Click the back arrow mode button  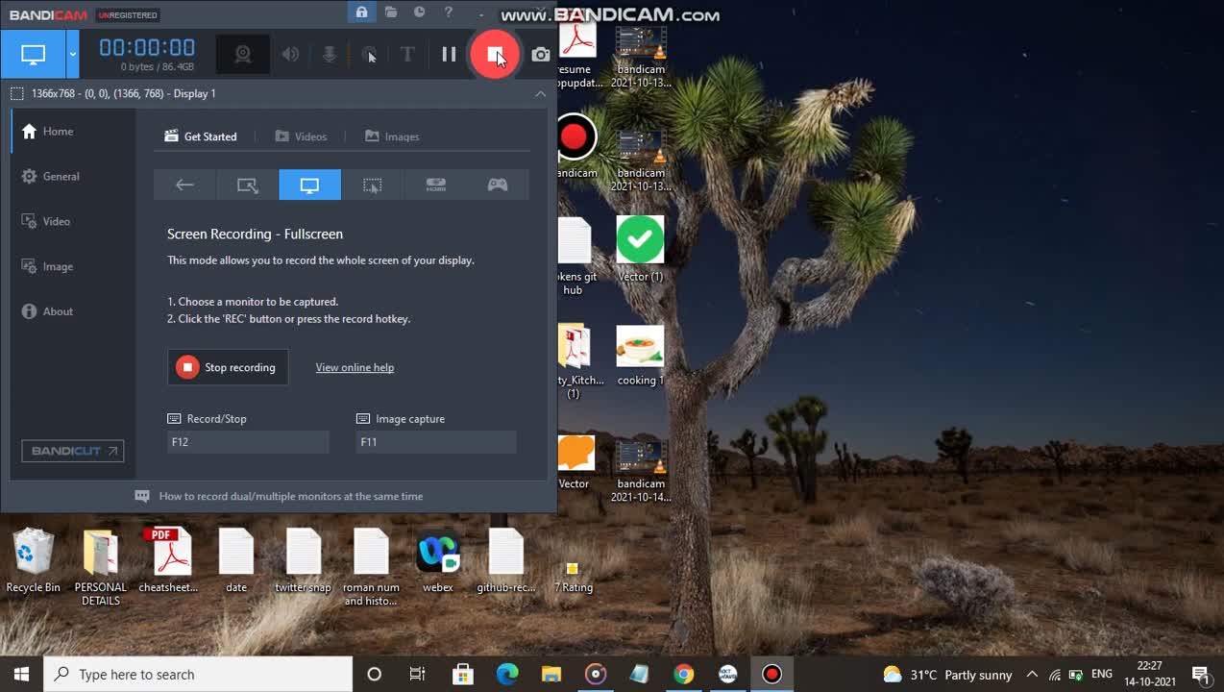pyautogui.click(x=184, y=185)
